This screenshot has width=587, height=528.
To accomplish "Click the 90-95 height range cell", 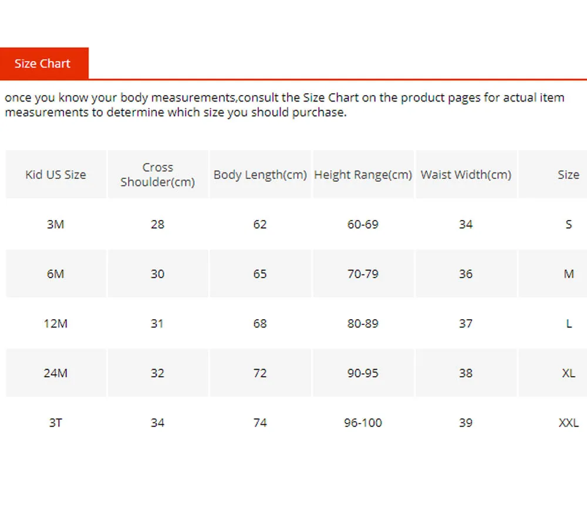I will (363, 373).
